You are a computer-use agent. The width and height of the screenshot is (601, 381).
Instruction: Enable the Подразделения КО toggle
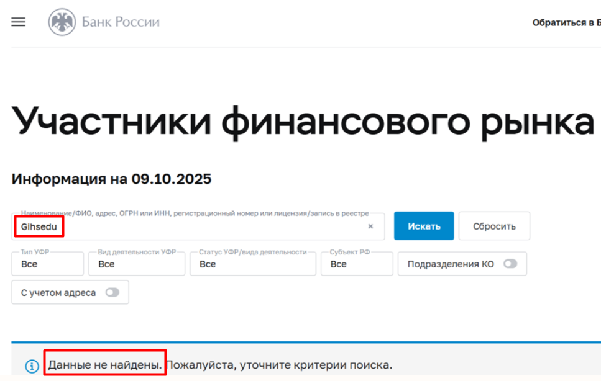512,263
